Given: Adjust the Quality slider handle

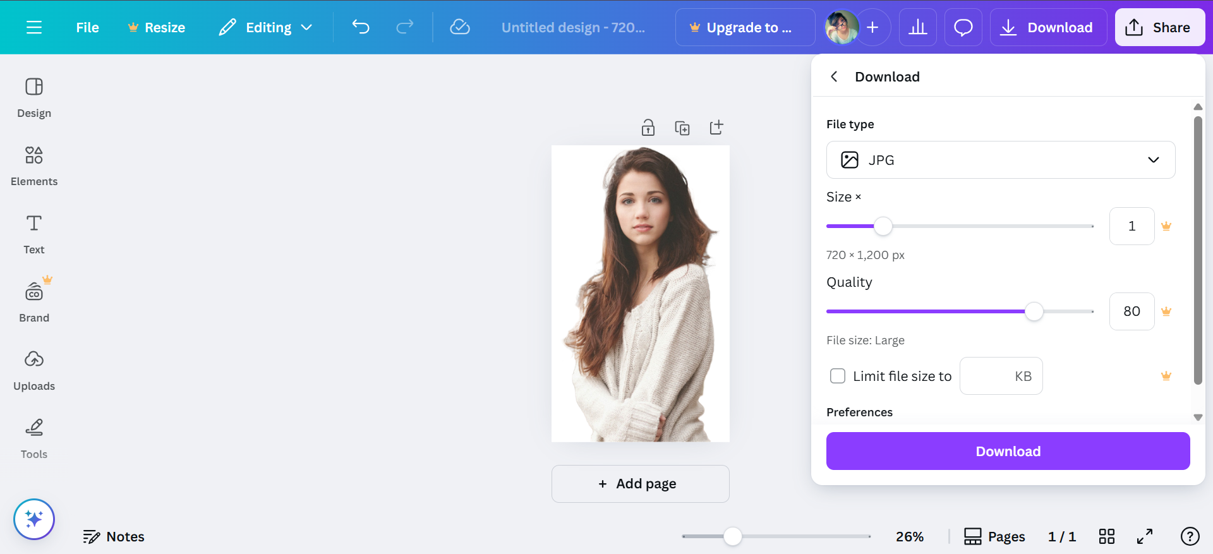Looking at the screenshot, I should 1034,311.
